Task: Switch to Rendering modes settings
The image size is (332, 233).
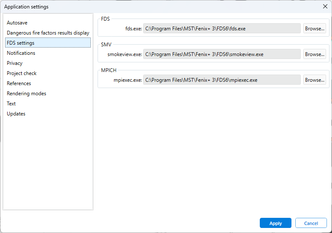Action: coord(27,94)
